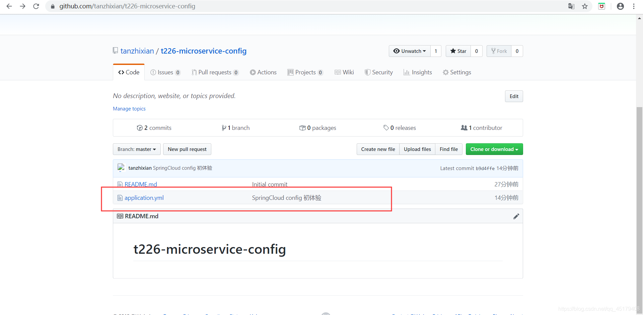Viewport: 643px width, 315px height.
Task: View the Insights tab
Action: pos(418,72)
